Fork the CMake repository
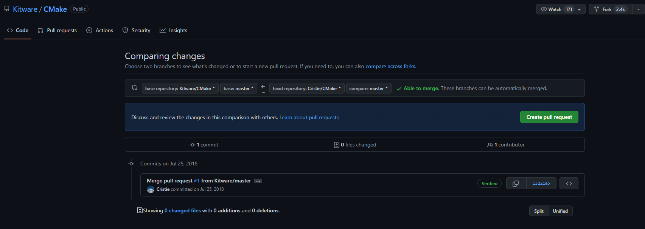 (x=611, y=9)
